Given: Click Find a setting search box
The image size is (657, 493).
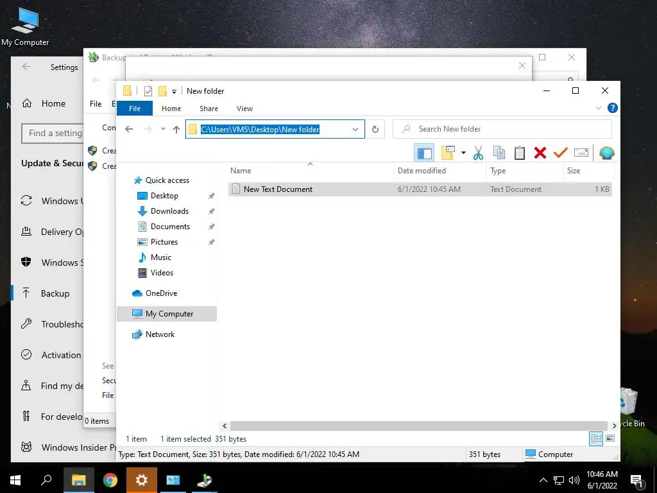Looking at the screenshot, I should (53, 134).
